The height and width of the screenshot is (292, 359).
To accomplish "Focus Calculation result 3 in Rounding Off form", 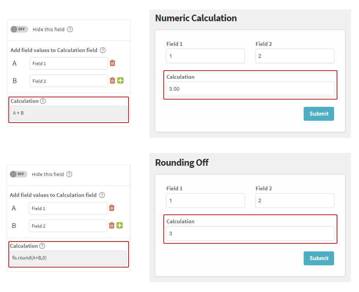I will [250, 233].
